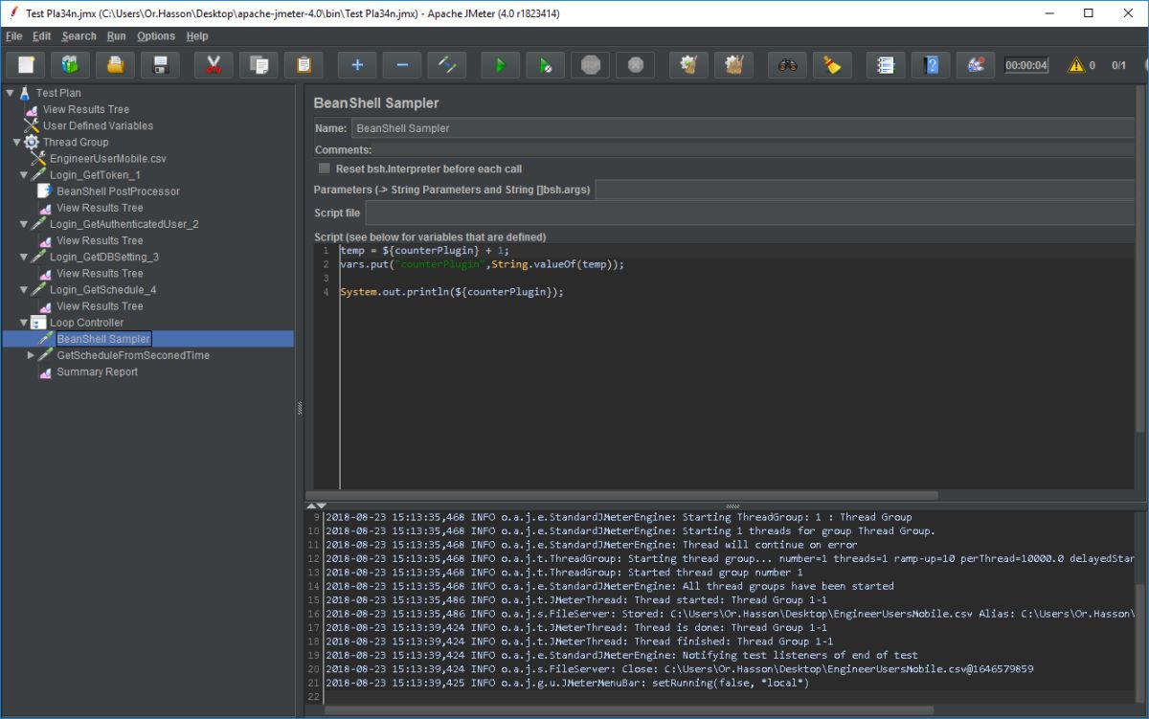Select View Results Tree under Test Plan
The height and width of the screenshot is (719, 1149).
(x=86, y=109)
